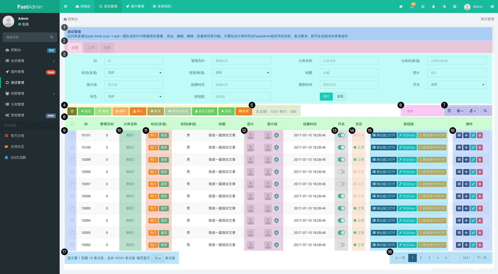Viewport: 498px width, 274px height.
Task: Tick the checkbox for row 10096
Action: tap(72, 196)
